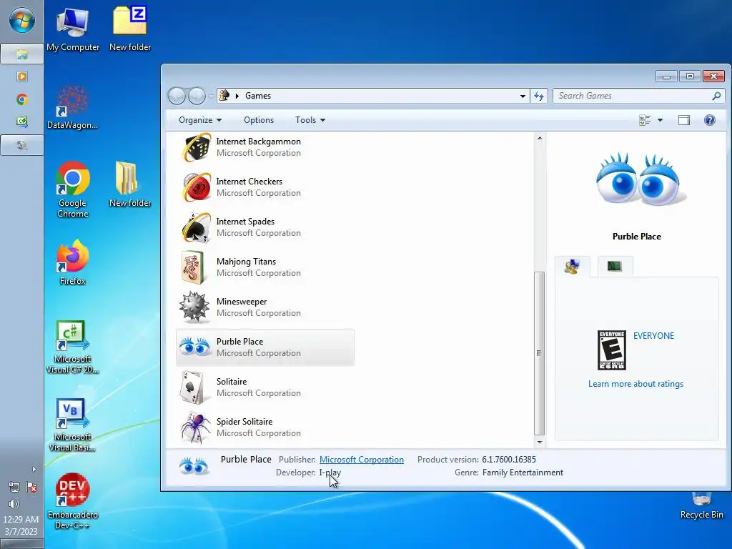
Task: Launch Windows Media Player from taskbar
Action: coord(22,76)
